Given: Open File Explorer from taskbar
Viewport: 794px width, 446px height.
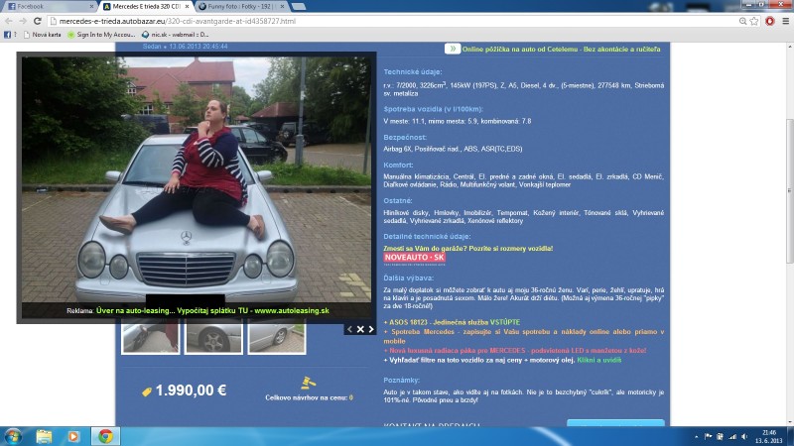Looking at the screenshot, I should coord(44,436).
